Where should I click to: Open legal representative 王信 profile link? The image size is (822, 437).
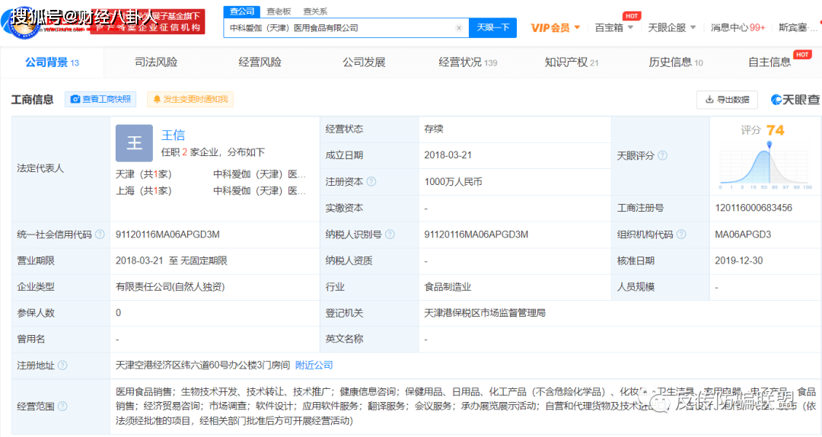pyautogui.click(x=173, y=135)
